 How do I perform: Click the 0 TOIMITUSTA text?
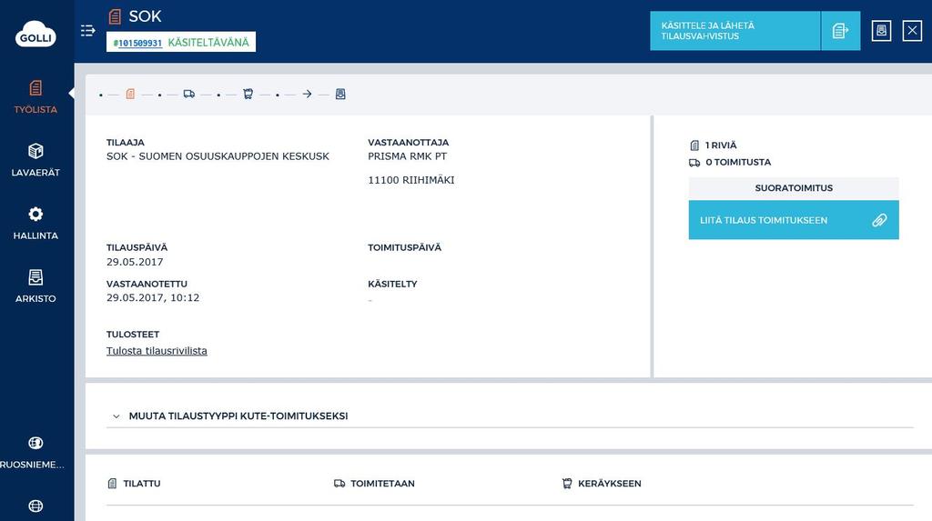click(x=738, y=162)
